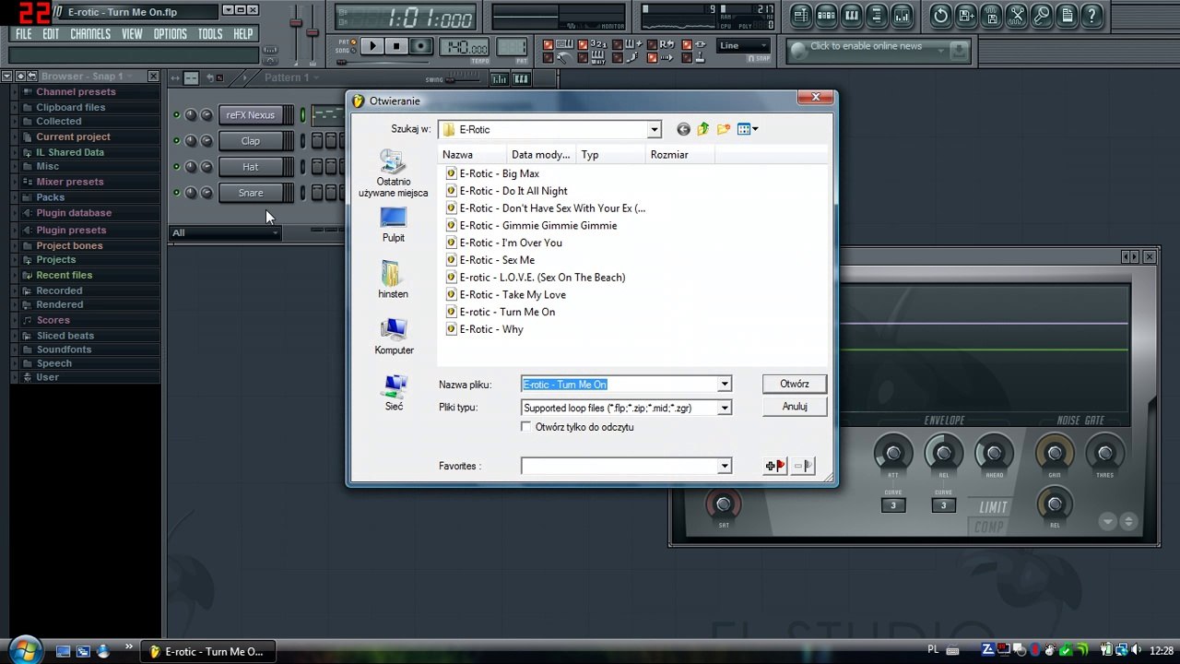The height and width of the screenshot is (664, 1180).
Task: Toggle mute LED on reFX Nexus channel
Action: click(176, 115)
